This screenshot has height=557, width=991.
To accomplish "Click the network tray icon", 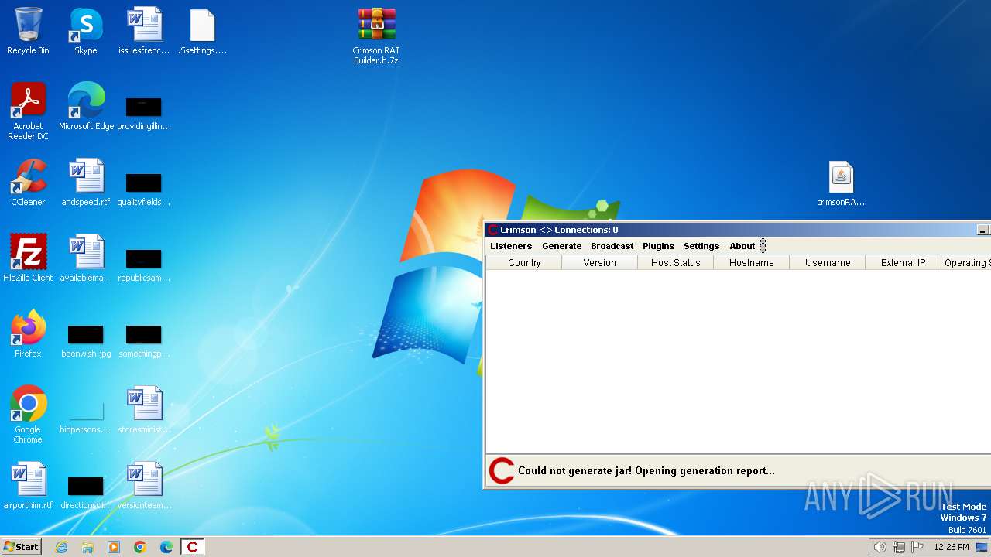I will 898,547.
